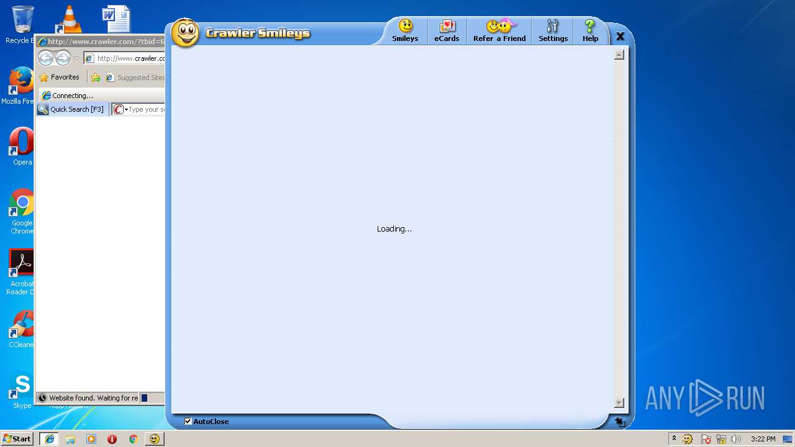Open Crawler search engine dropdown arrow
The image size is (795, 447).
click(x=126, y=110)
